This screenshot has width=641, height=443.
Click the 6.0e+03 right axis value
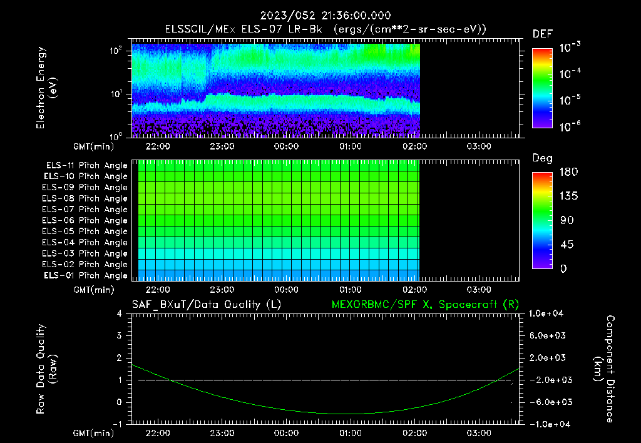pos(548,335)
